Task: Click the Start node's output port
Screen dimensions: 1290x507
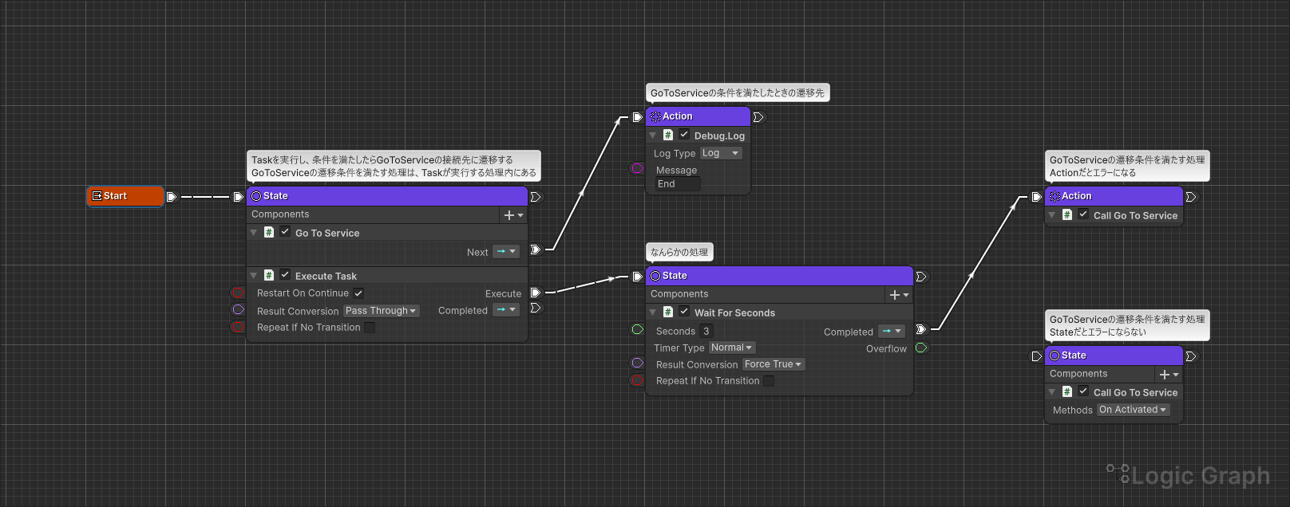Action: click(x=171, y=197)
